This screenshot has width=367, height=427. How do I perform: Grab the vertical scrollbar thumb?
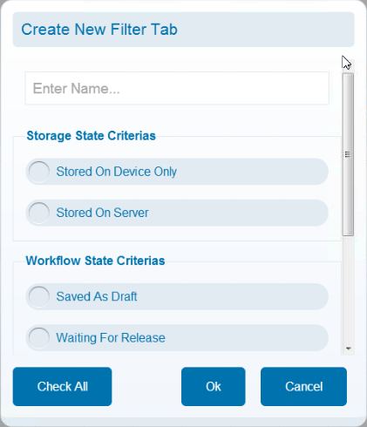click(348, 154)
